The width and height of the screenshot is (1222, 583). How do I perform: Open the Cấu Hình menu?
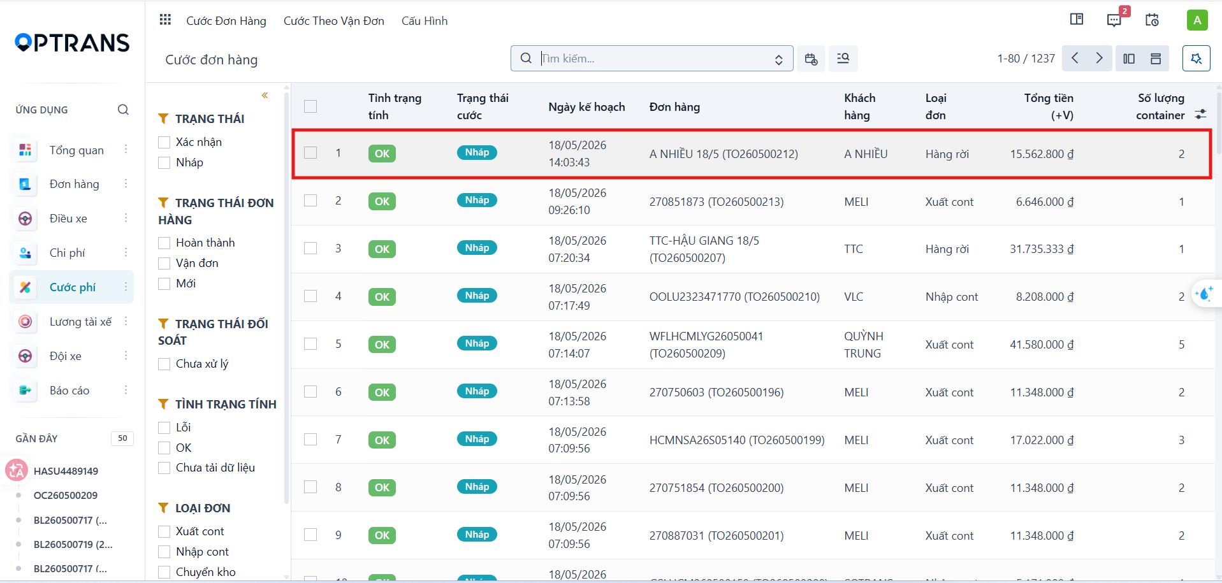(425, 21)
